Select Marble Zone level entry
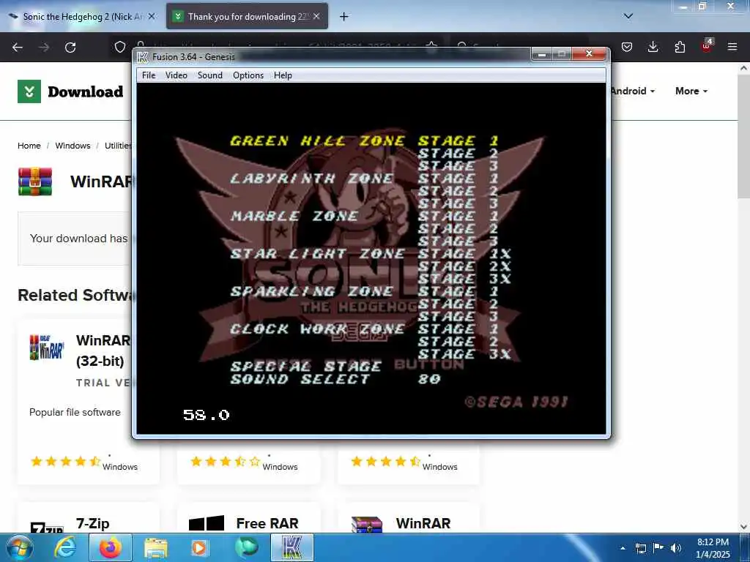Viewport: 750px width, 562px height. point(294,216)
